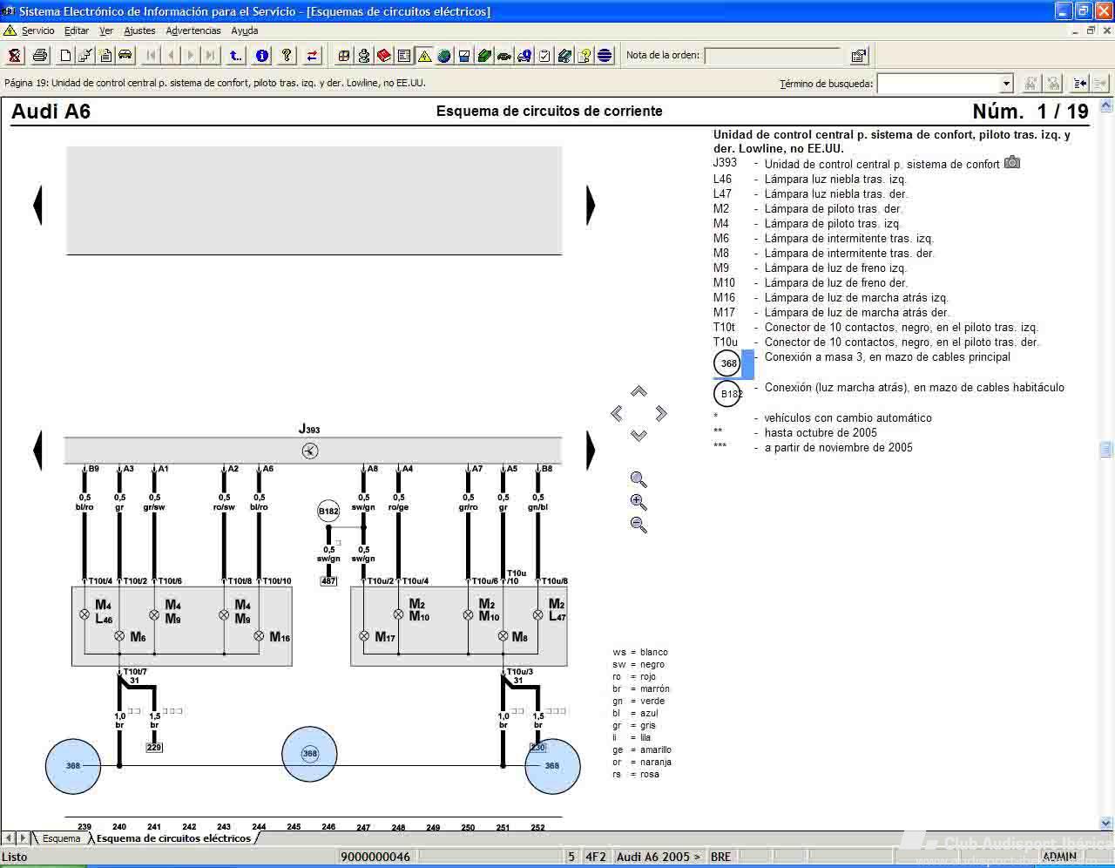This screenshot has height=868, width=1115.
Task: Click the red book icon in toolbar
Action: (x=384, y=56)
